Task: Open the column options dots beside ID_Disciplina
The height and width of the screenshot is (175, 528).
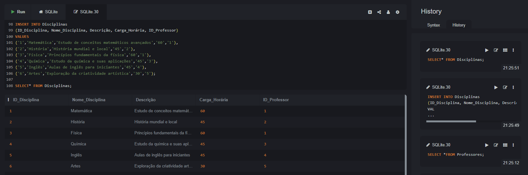Action: tap(8, 100)
